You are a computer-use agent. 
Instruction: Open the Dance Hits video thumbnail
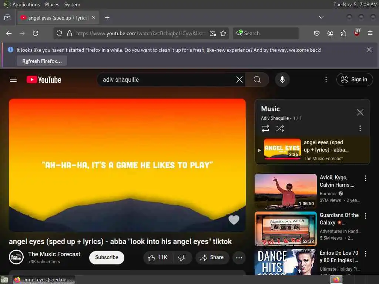(x=285, y=262)
